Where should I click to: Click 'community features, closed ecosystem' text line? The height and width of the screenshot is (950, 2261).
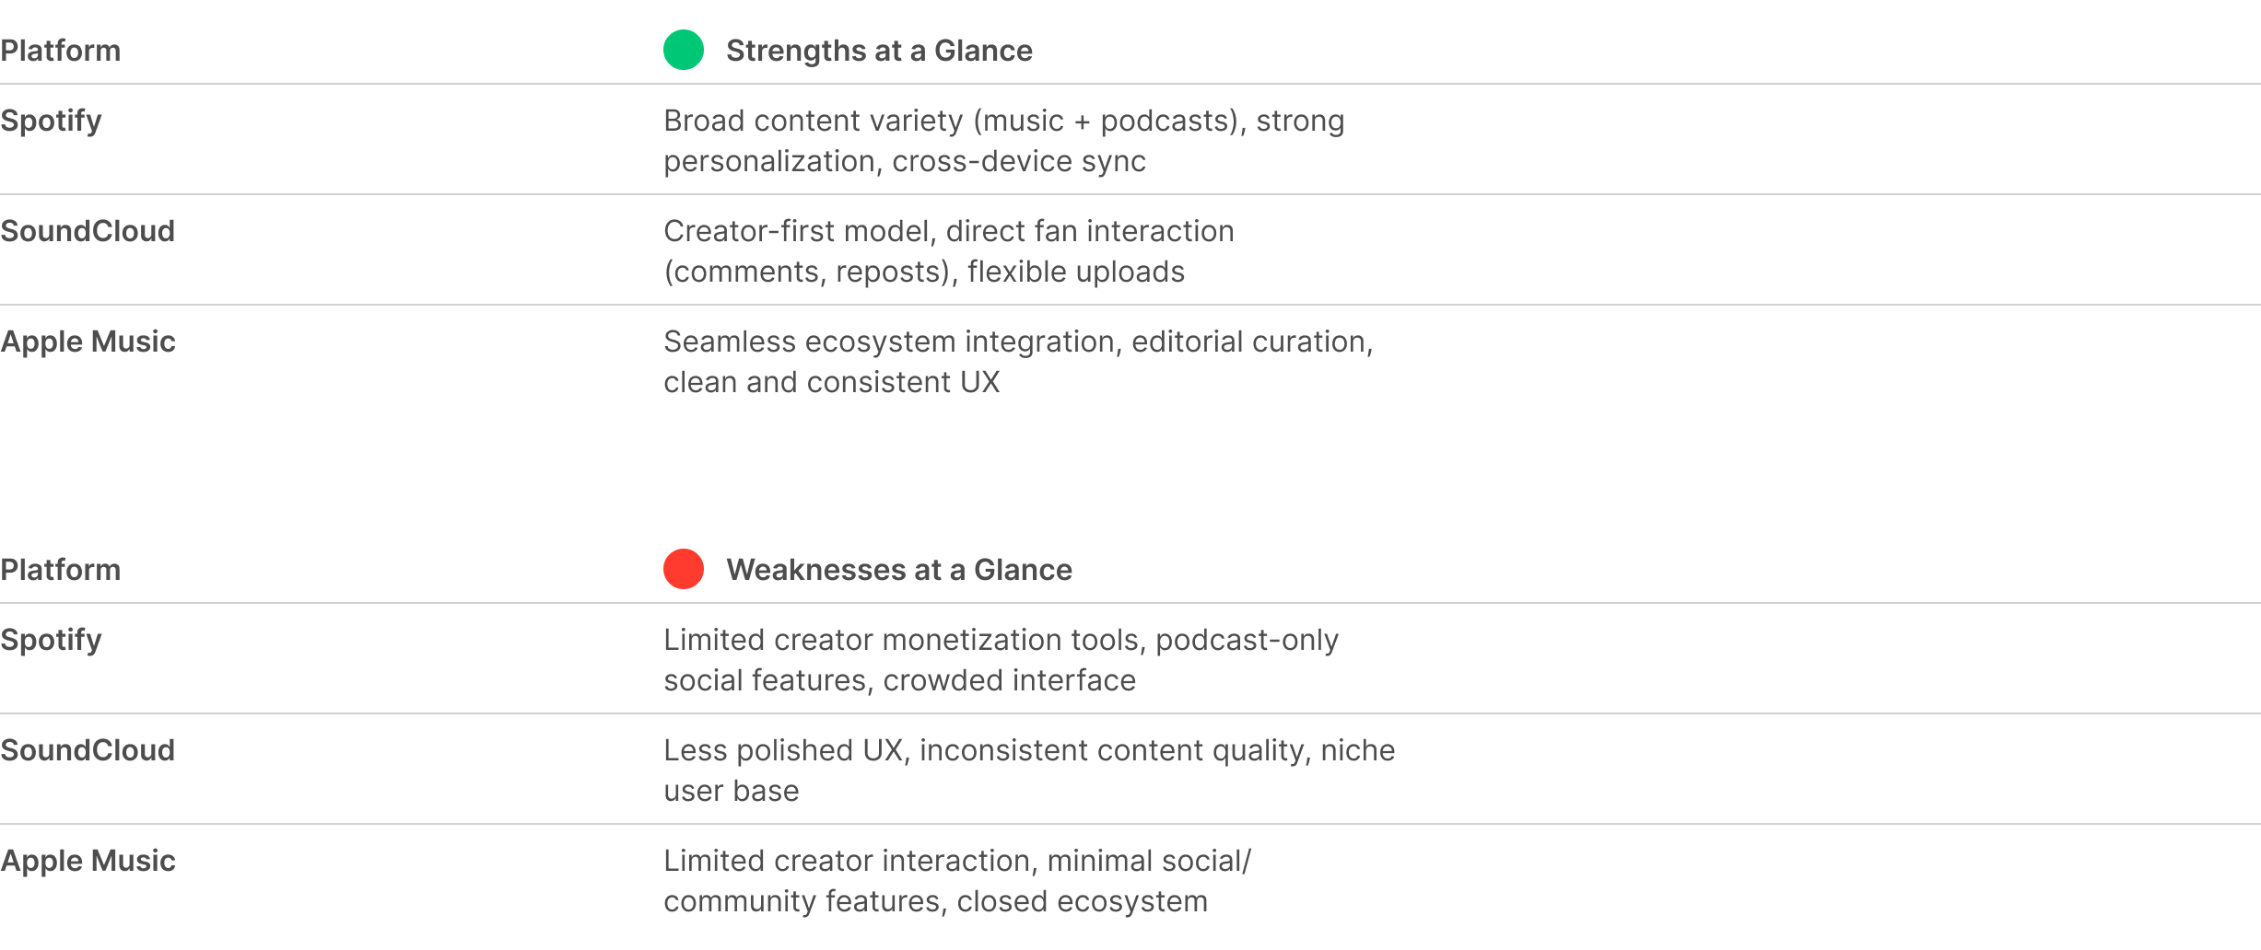point(935,901)
